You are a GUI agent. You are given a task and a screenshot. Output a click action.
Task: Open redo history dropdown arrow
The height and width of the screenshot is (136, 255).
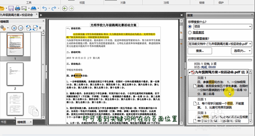[x=59, y=8]
